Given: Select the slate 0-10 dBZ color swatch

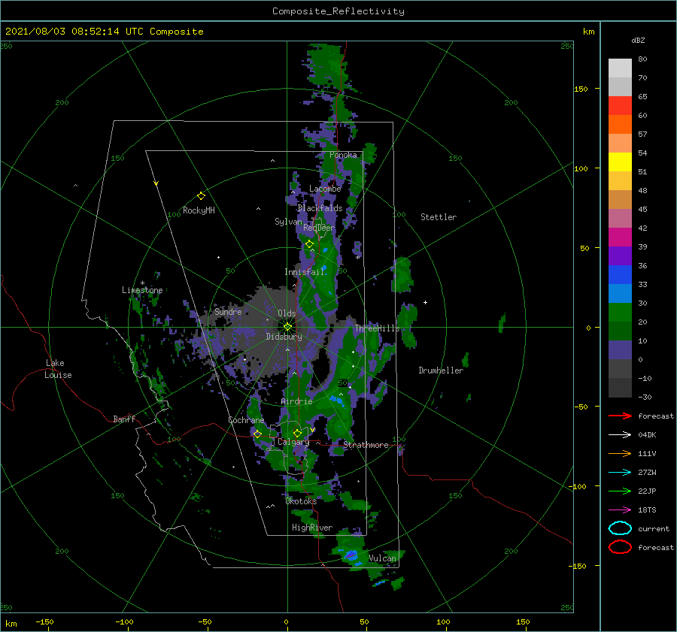Looking at the screenshot, I should 620,350.
